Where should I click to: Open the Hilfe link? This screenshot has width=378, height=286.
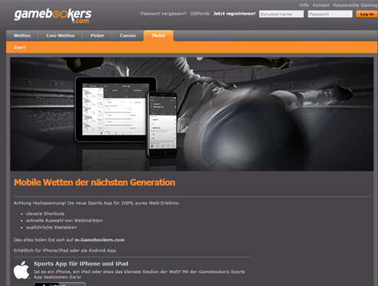(x=304, y=5)
